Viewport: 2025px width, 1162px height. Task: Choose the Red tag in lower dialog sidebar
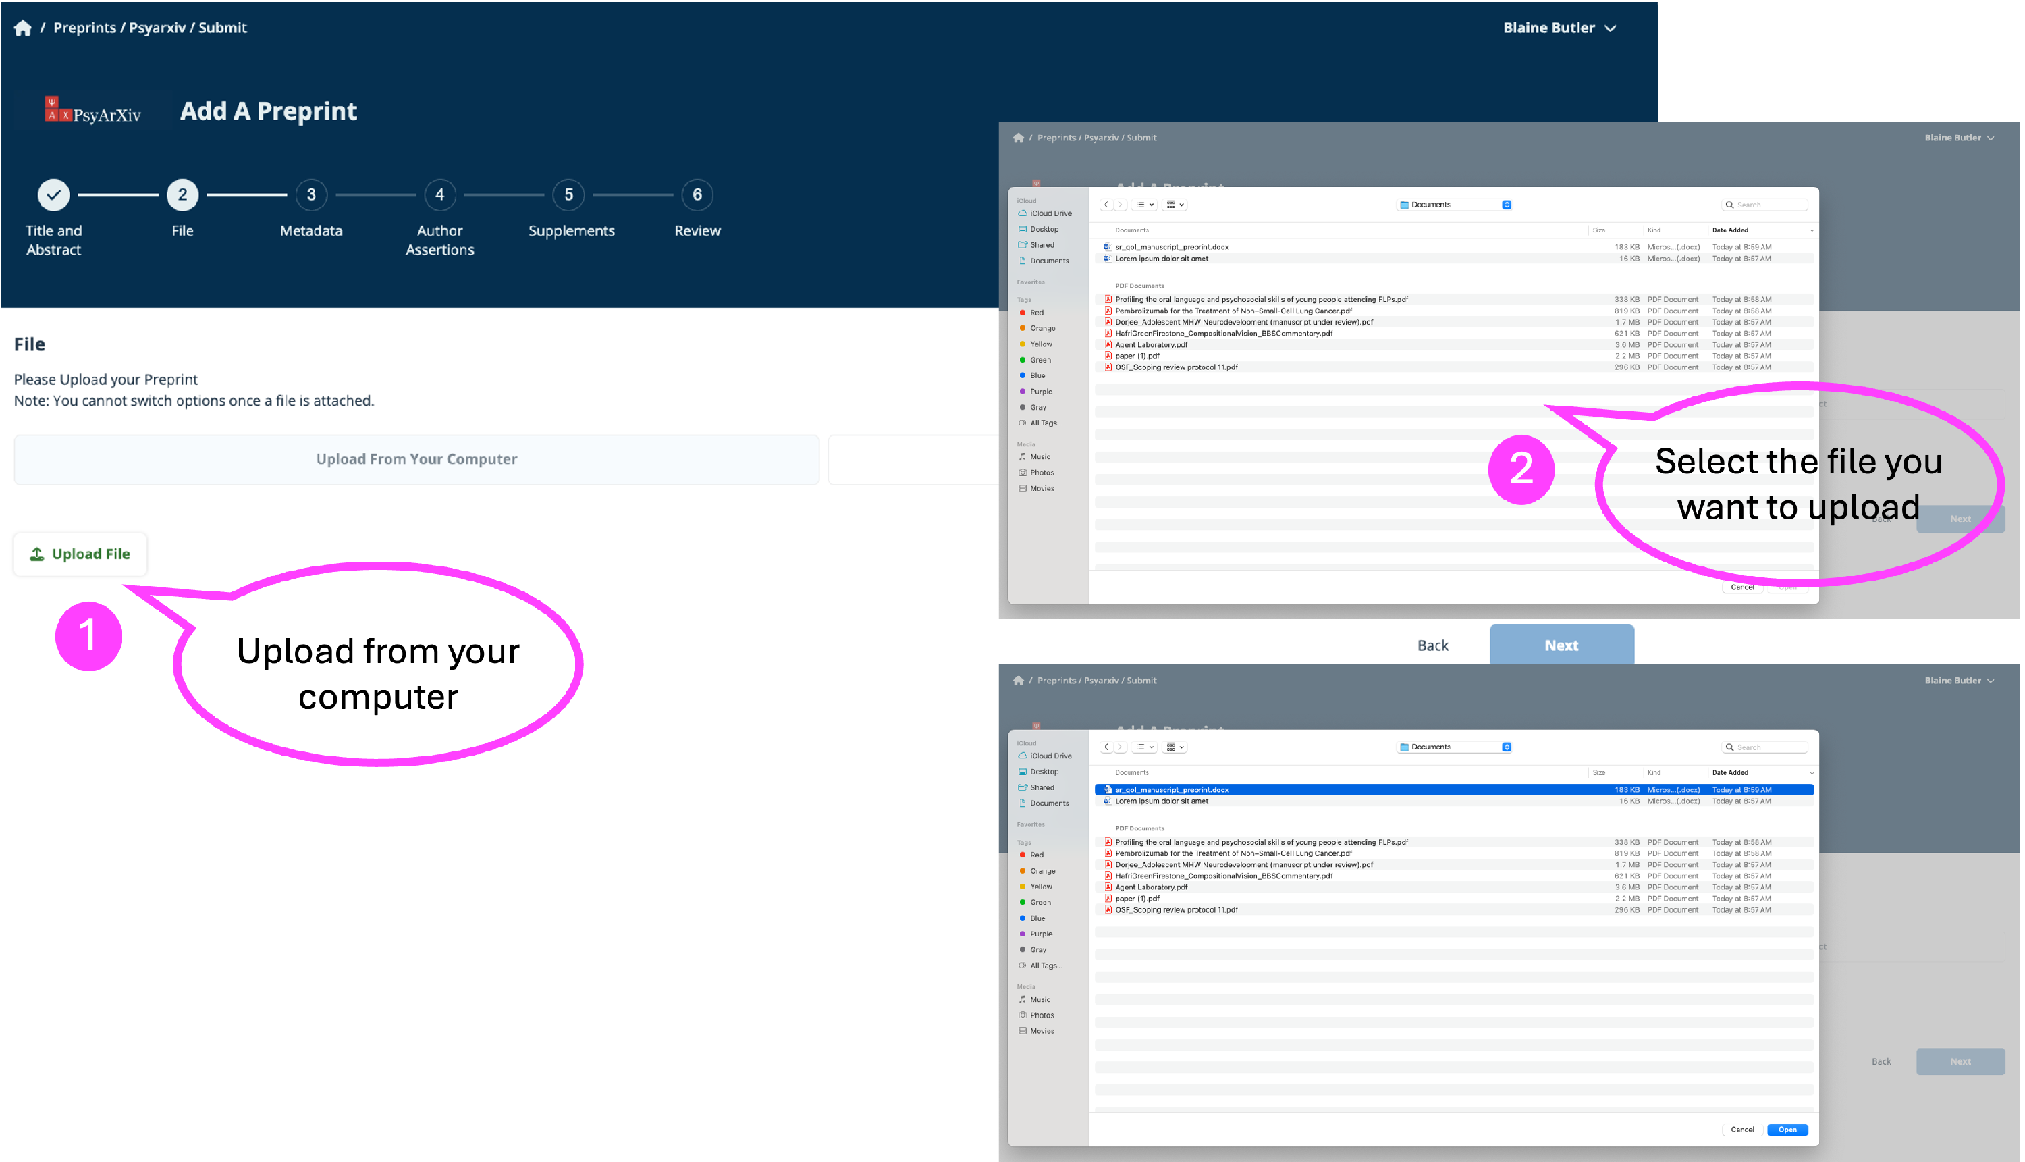1036,855
